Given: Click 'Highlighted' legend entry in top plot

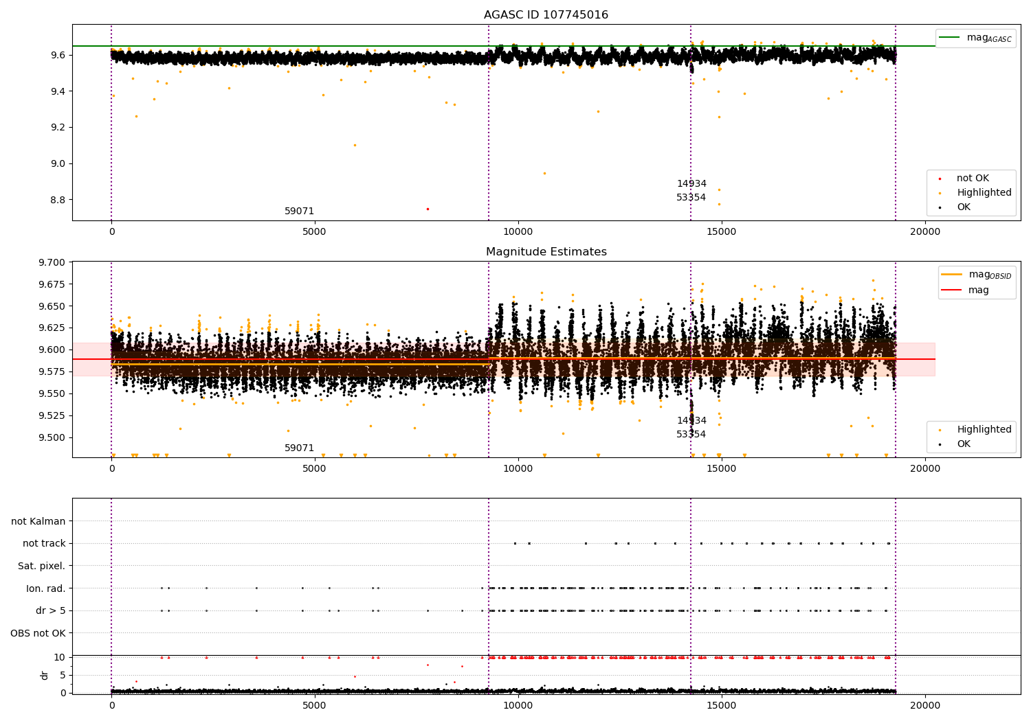Looking at the screenshot, I should point(984,193).
